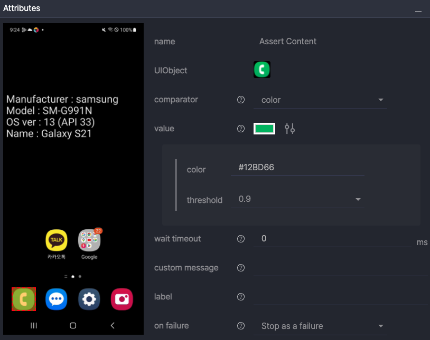The image size is (430, 340).
Task: Open the Google folder on home screen
Action: point(89,240)
